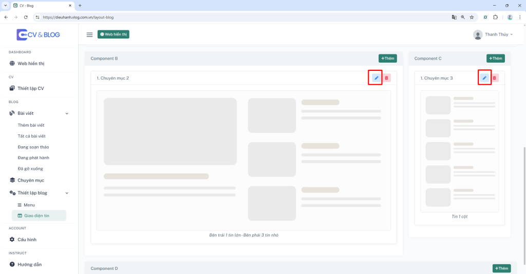The height and width of the screenshot is (274, 526).
Task: Delete Chuyên mục 2 with trash icon
Action: click(386, 78)
